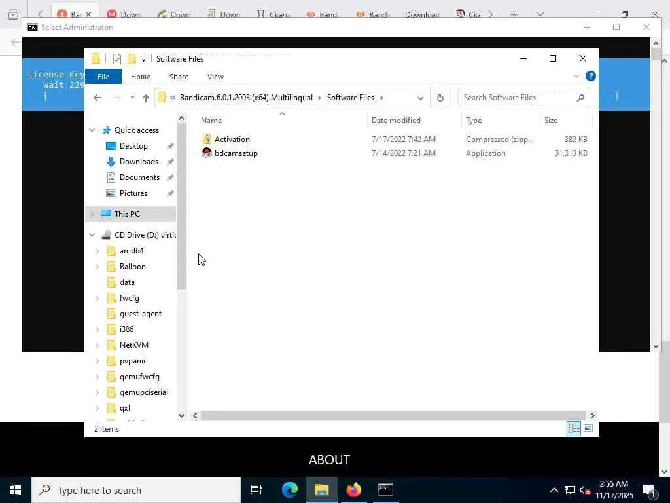
Task: Click Software Files breadcrumb segment
Action: pos(351,98)
